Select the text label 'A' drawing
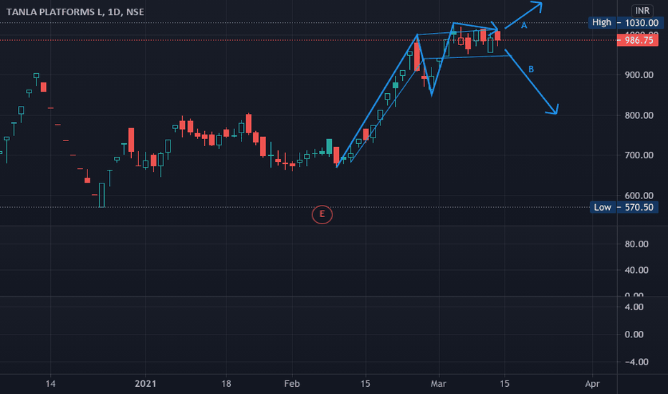Image resolution: width=668 pixels, height=394 pixels. (x=524, y=26)
